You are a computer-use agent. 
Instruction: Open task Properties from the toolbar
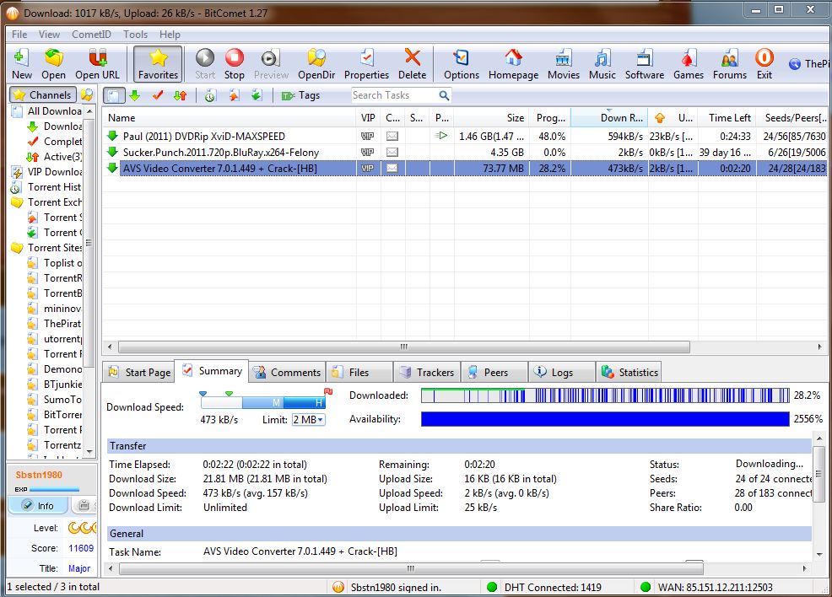[x=366, y=63]
